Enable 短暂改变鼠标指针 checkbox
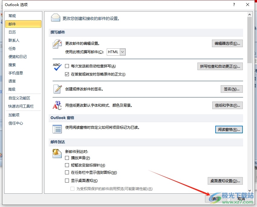This screenshot has width=257, height=207. [x=67, y=165]
